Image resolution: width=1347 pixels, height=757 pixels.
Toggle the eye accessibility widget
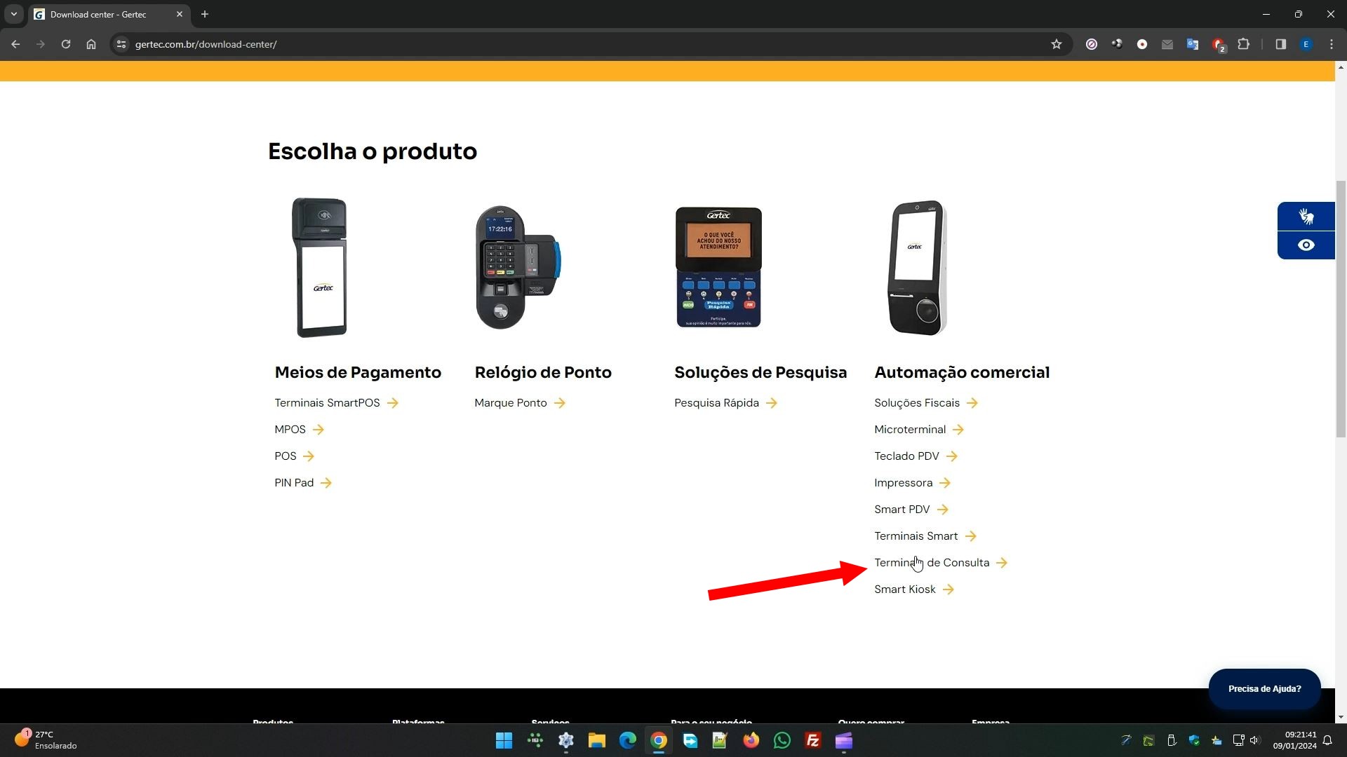[1306, 245]
